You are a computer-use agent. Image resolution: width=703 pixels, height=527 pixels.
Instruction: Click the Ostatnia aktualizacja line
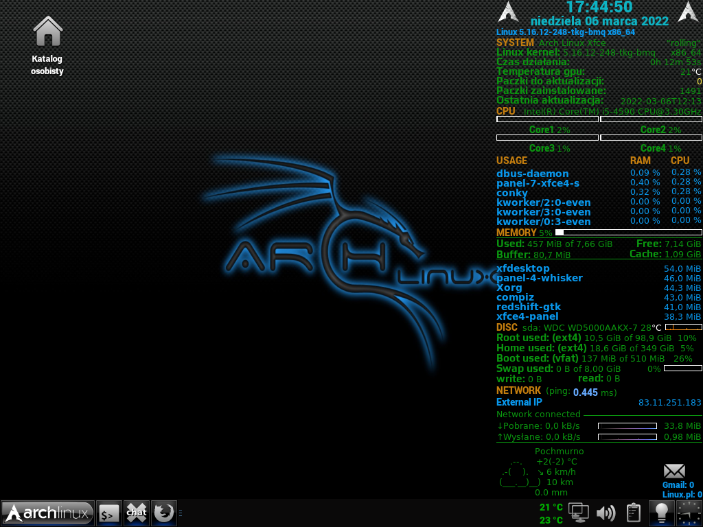(599, 100)
